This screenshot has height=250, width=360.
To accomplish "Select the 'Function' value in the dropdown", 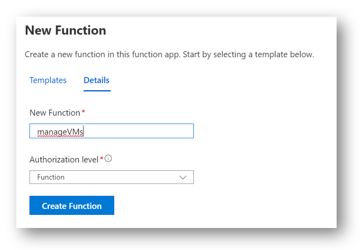I will pyautogui.click(x=51, y=177).
